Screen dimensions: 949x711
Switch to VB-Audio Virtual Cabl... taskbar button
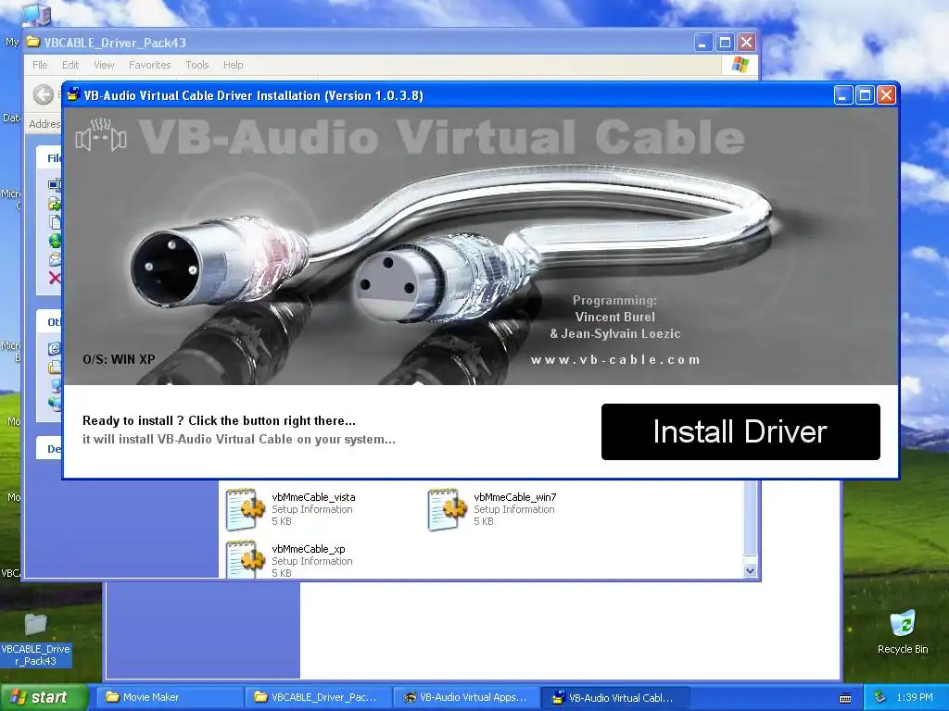pos(614,697)
